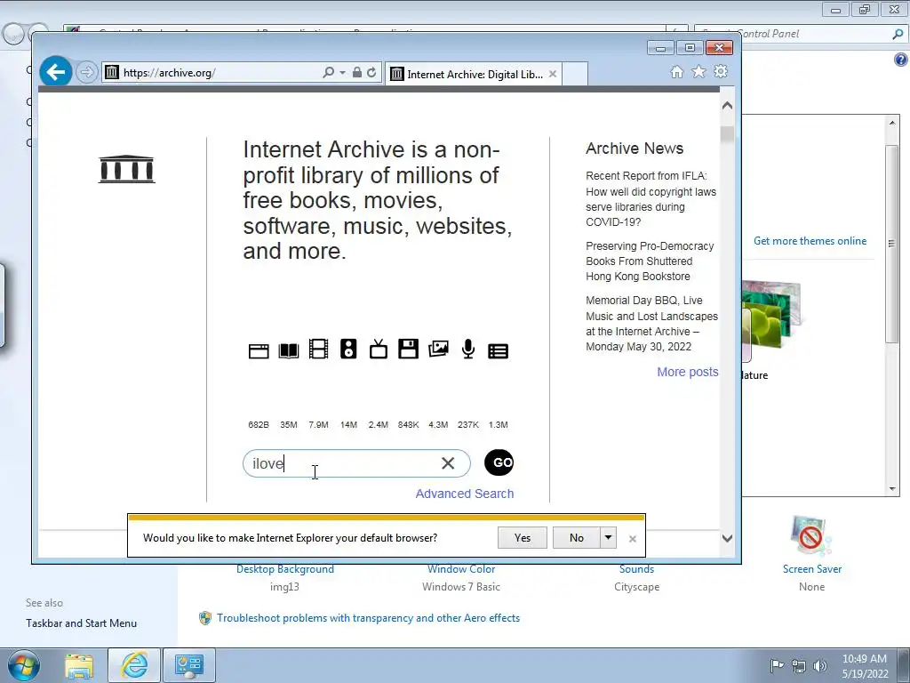Click the Internet Explorer taskbar icon

point(134,665)
